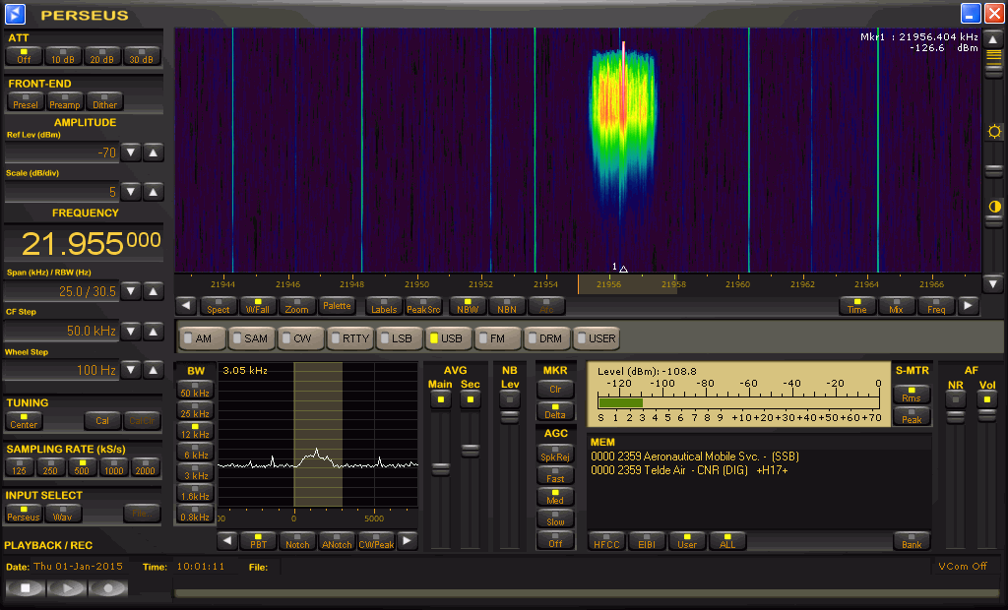Switch demodulation mode to LSB
1008x610 pixels.
pos(400,338)
